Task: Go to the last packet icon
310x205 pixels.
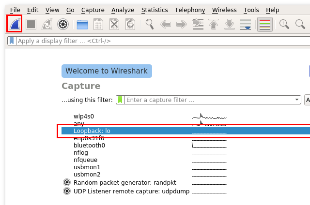Action: (230, 24)
